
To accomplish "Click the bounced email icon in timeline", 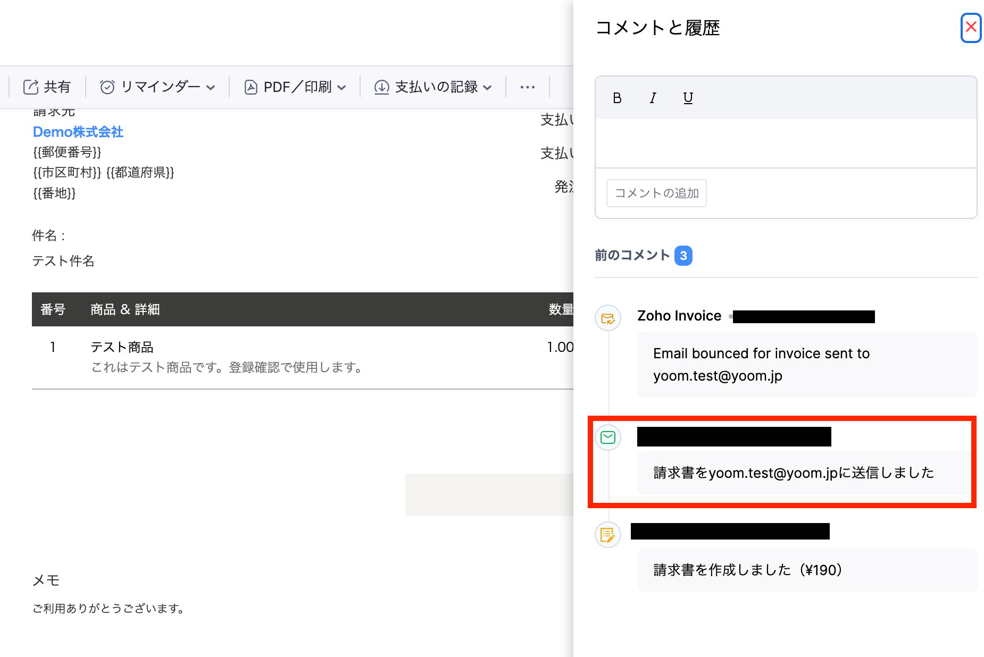I will [607, 318].
